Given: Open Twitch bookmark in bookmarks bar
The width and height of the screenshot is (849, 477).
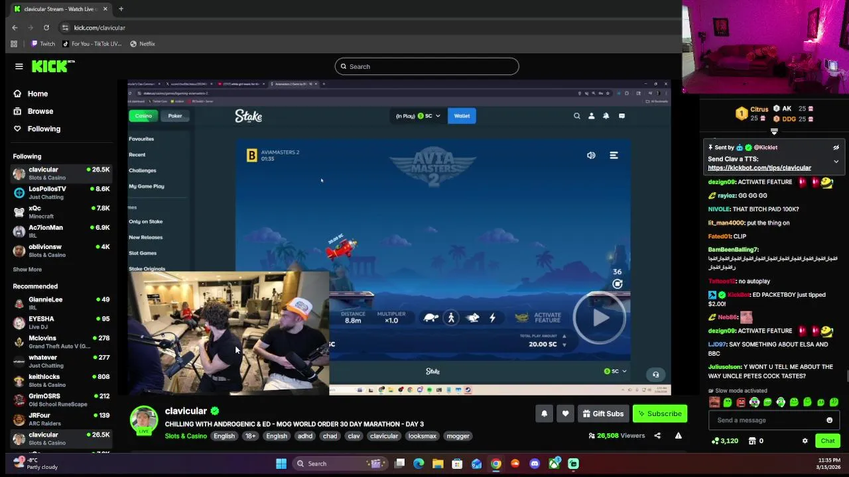Looking at the screenshot, I should (43, 44).
